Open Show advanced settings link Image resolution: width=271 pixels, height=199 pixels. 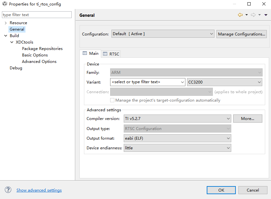tap(39, 190)
